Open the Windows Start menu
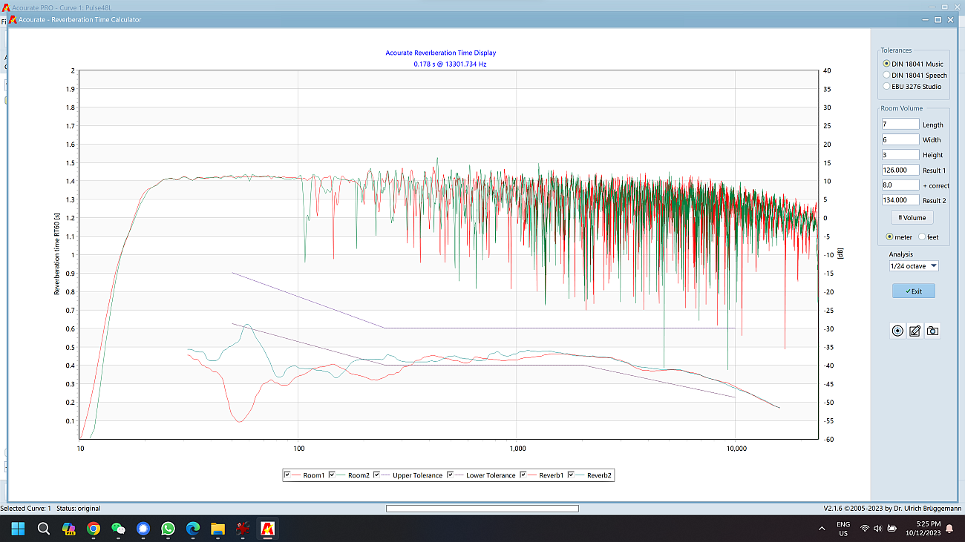965x542 pixels. click(x=18, y=529)
